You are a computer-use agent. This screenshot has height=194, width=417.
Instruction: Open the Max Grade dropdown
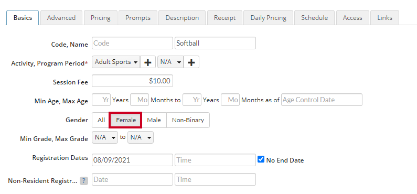click(141, 137)
